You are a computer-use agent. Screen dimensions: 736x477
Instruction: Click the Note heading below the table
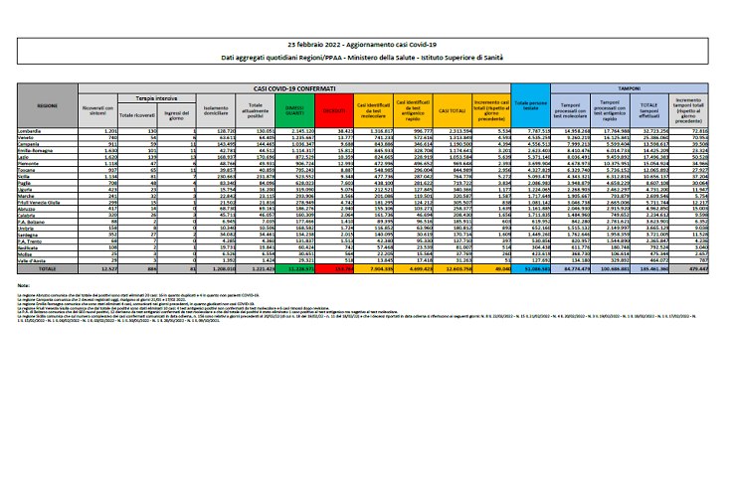click(40, 284)
